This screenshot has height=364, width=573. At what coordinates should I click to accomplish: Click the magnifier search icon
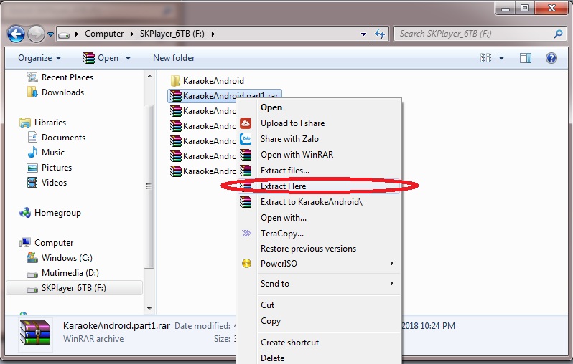pos(558,34)
